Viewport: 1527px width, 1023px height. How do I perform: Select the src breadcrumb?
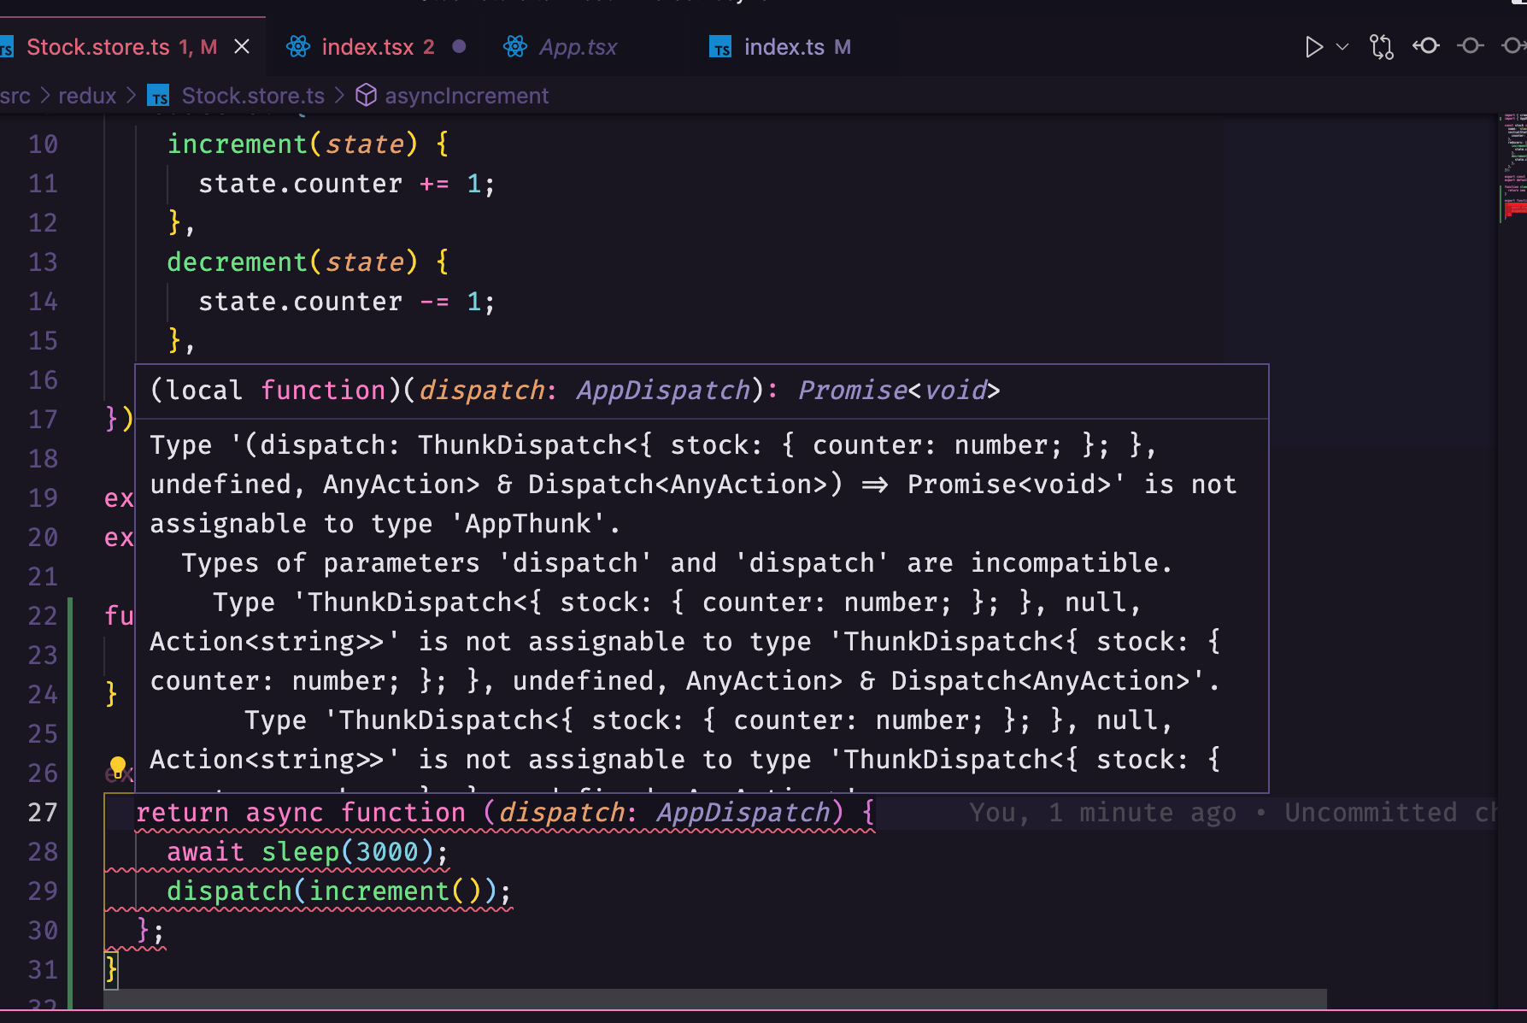click(15, 96)
